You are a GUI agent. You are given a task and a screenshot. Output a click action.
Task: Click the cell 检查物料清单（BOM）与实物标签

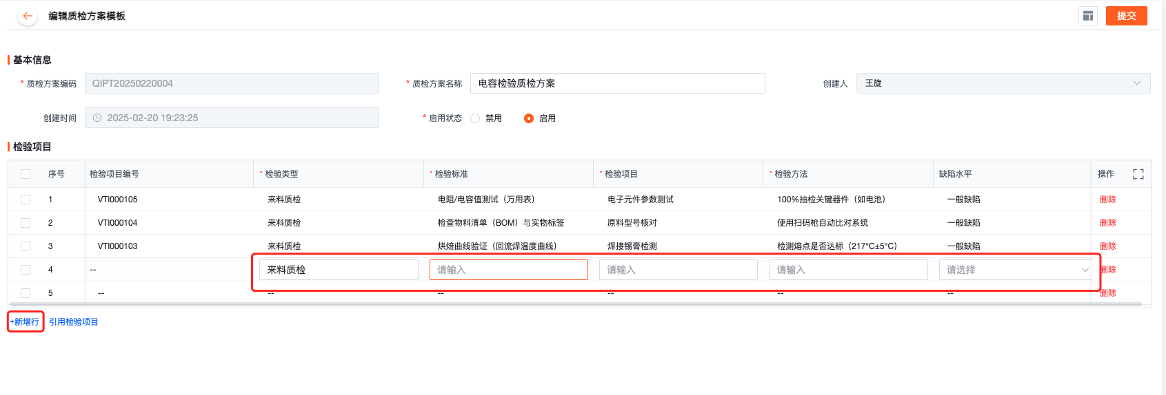(501, 223)
